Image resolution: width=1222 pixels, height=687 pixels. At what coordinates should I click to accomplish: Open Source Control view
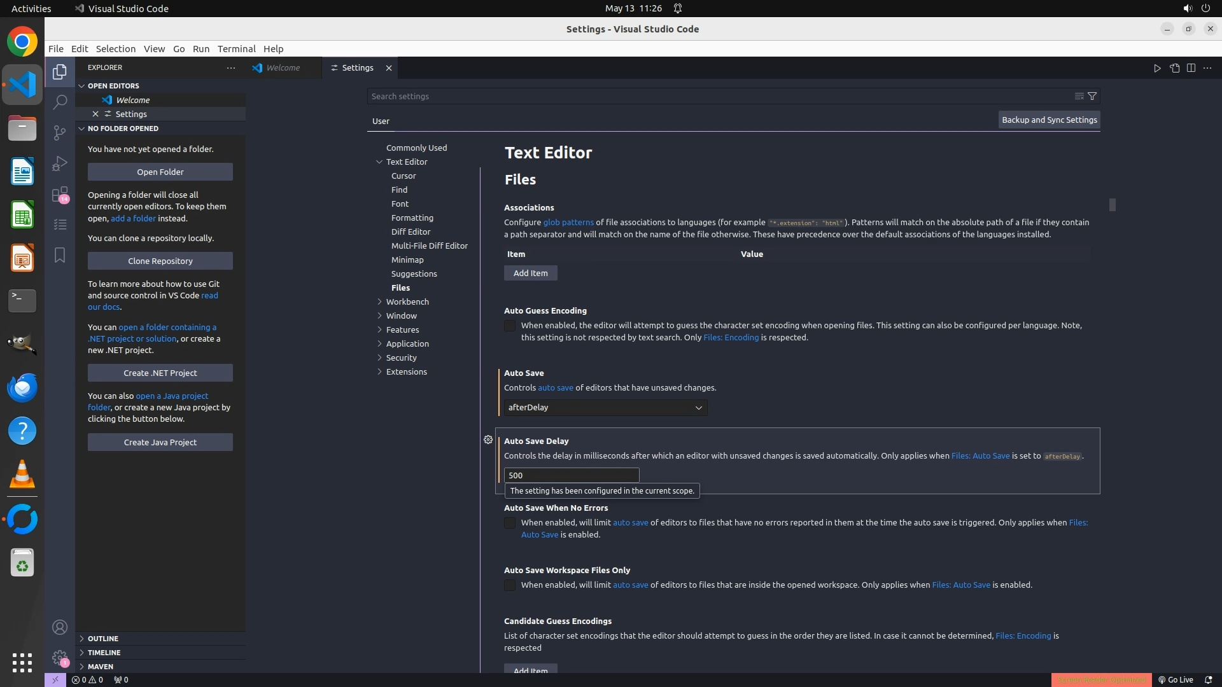pyautogui.click(x=60, y=132)
